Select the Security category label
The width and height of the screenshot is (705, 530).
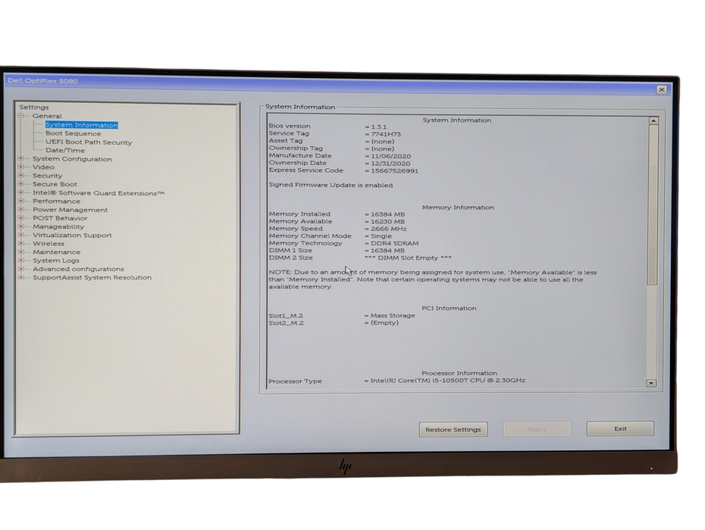[x=47, y=176]
